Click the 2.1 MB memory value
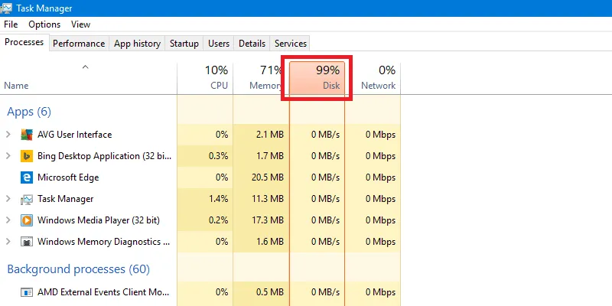 point(271,135)
